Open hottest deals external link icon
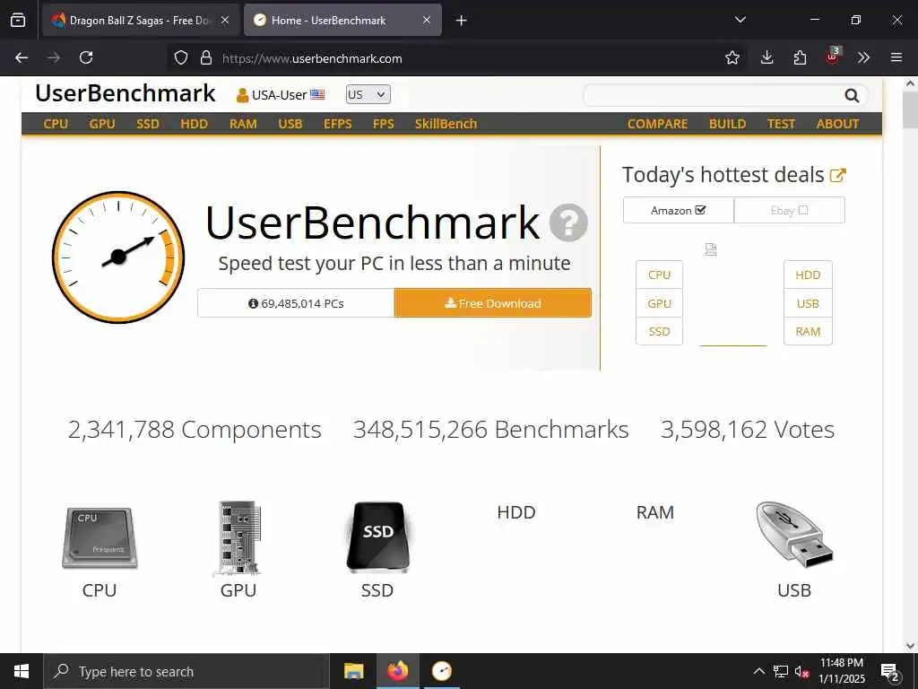 tap(838, 175)
